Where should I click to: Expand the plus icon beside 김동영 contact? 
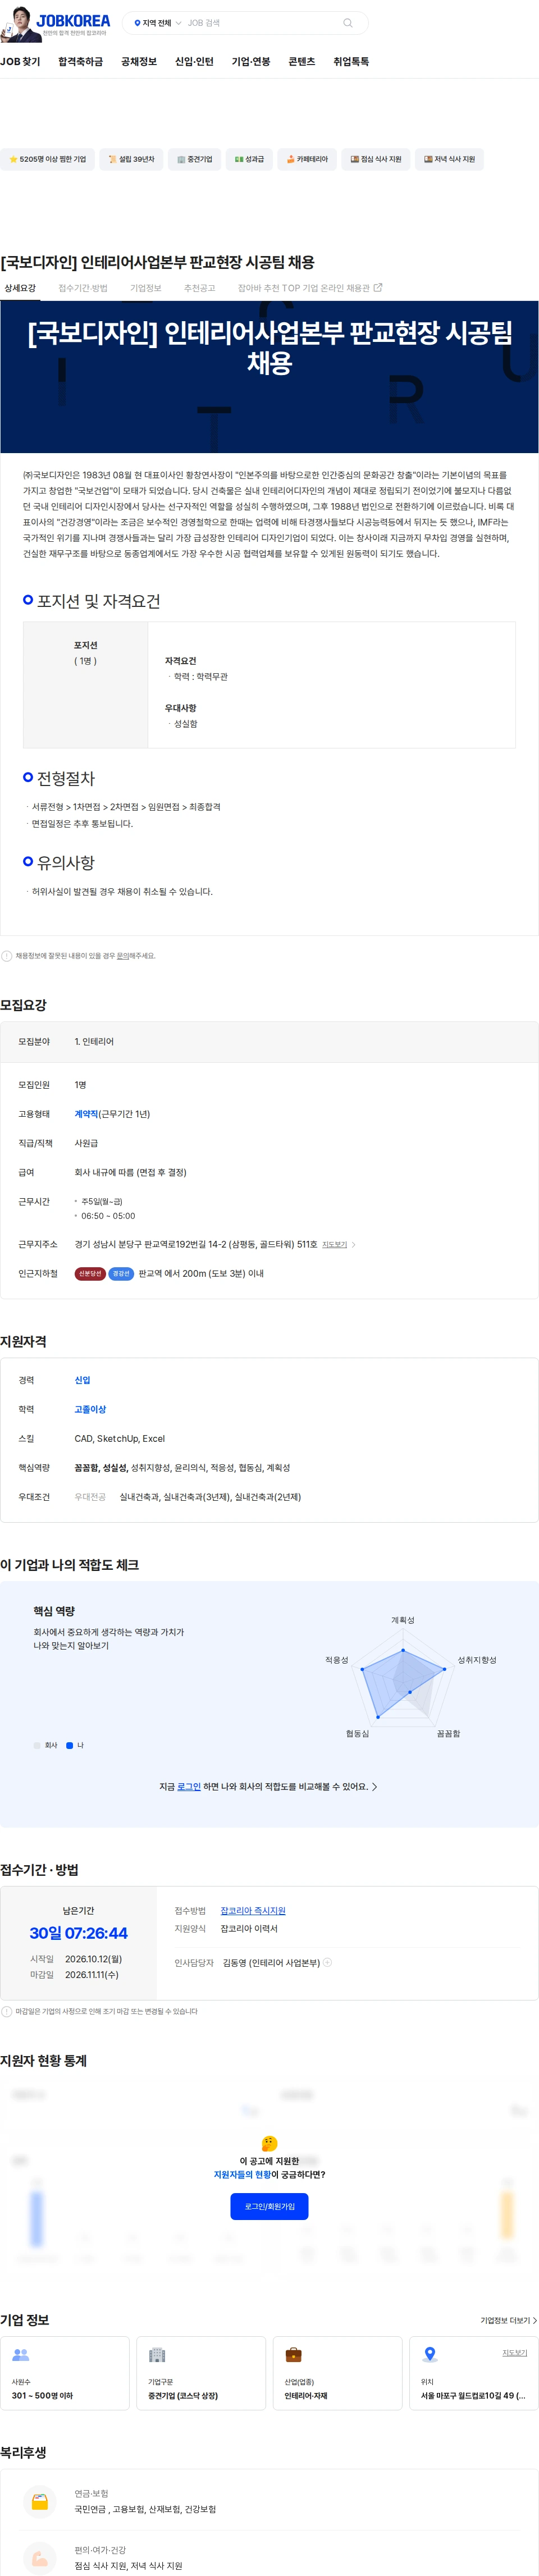[327, 1962]
